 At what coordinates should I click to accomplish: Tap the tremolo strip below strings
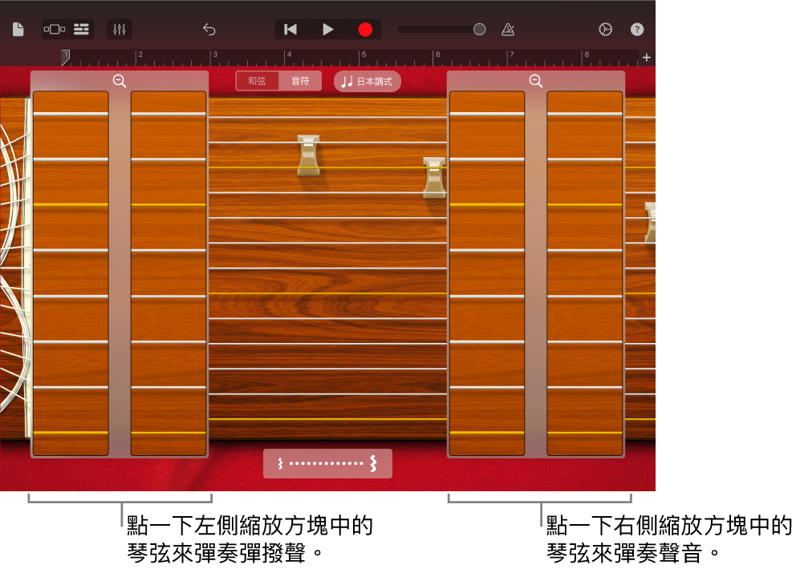327,463
